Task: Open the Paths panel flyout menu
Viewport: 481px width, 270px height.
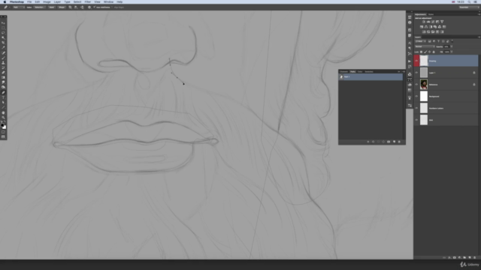Action: 403,72
